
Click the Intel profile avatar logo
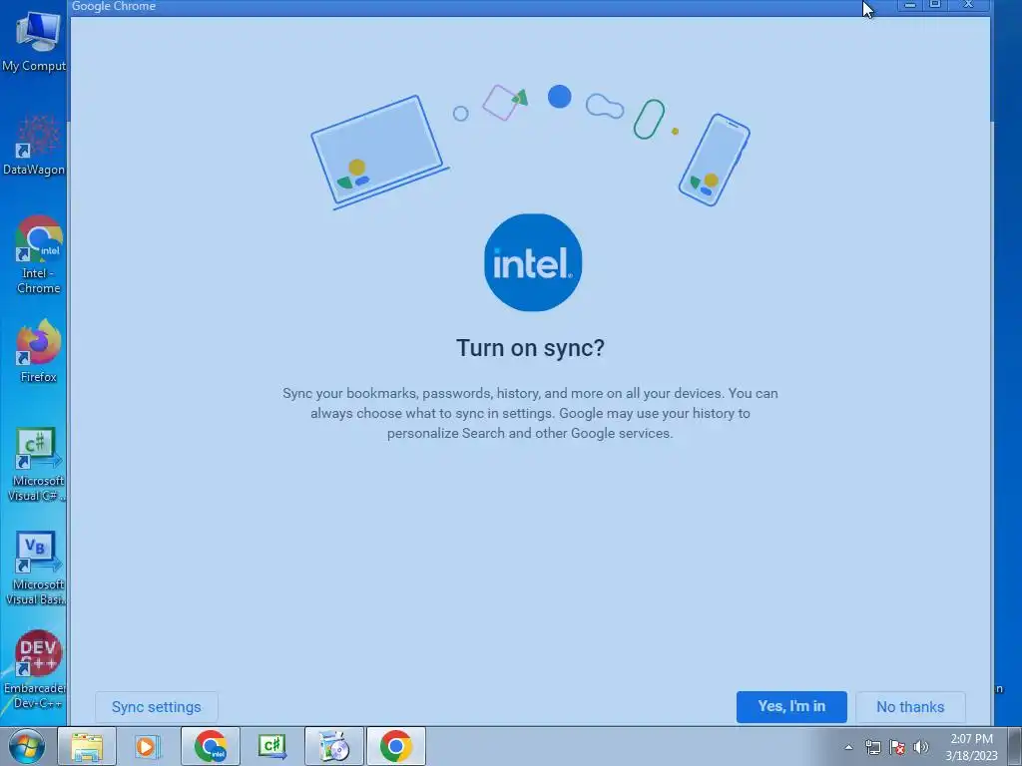(x=533, y=262)
